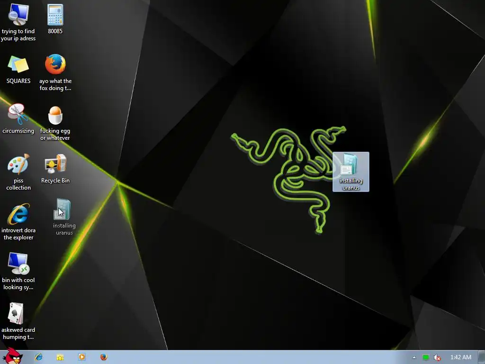Open the file explorer folder on the taskbar

tap(60, 357)
